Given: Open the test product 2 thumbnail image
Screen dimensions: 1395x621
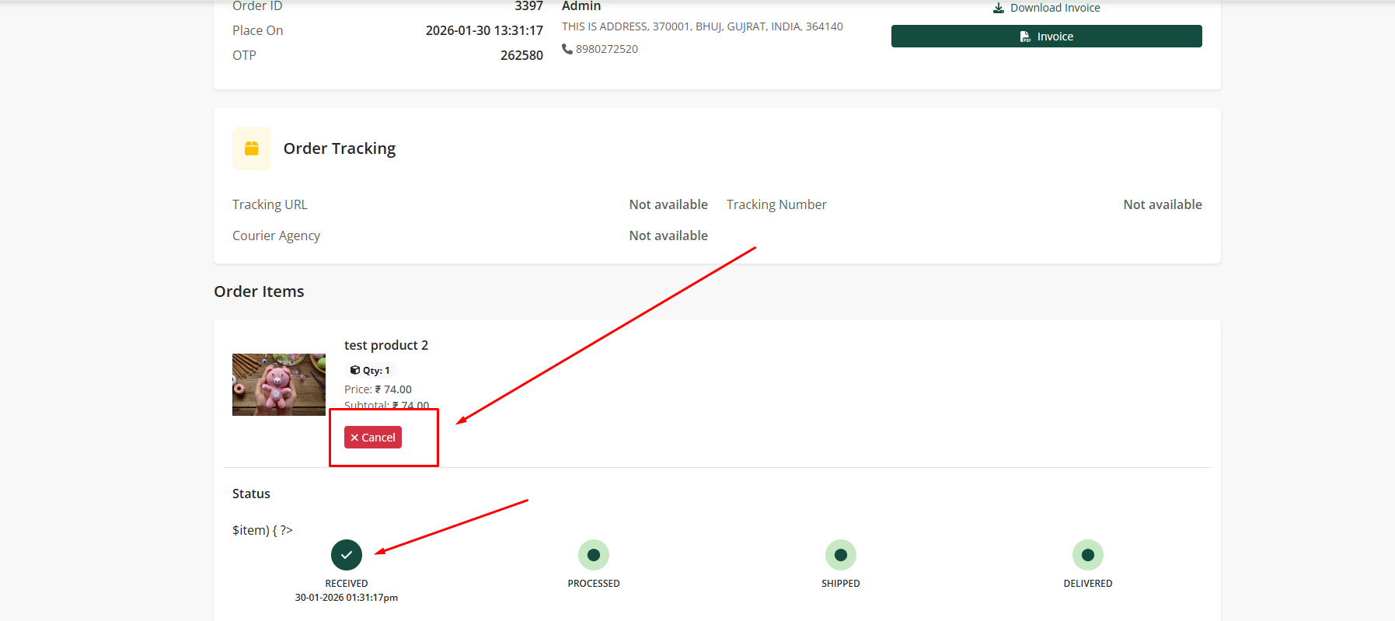Looking at the screenshot, I should (x=279, y=385).
